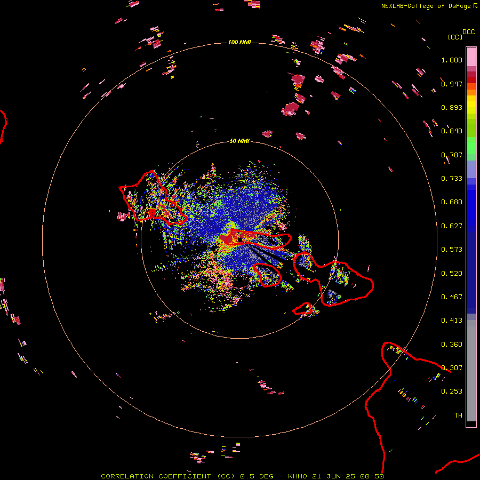
Task: Click the 0.893 scale value
Action: coord(452,107)
